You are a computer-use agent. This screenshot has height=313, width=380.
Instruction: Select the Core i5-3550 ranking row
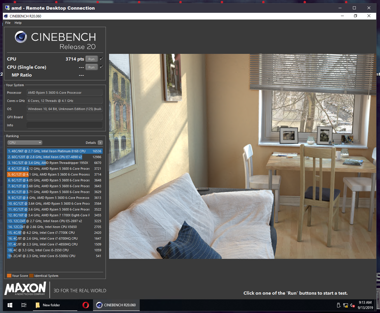click(55, 250)
